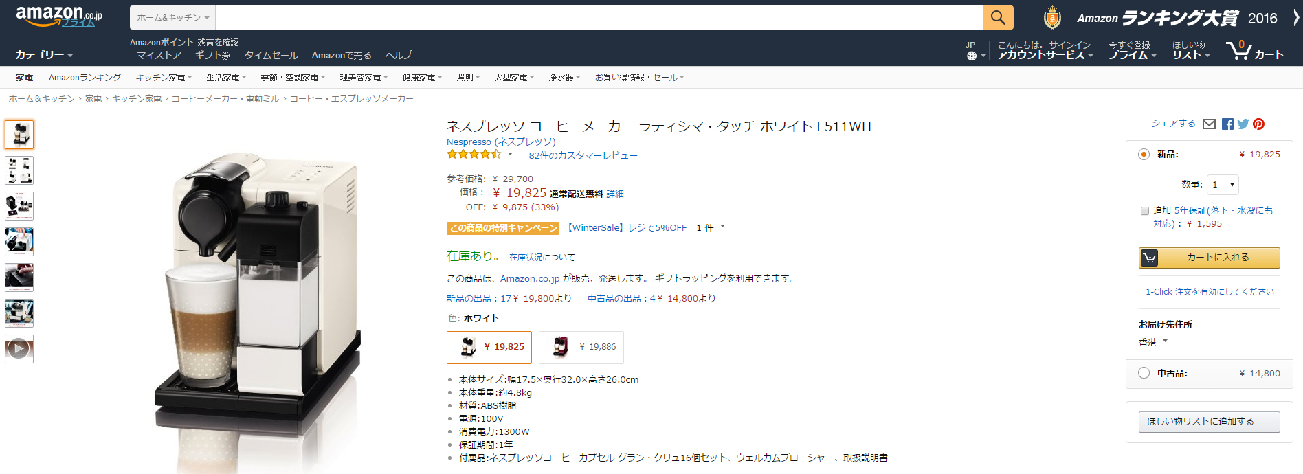Screen dimensions: 1303x474
Task: Share the product via email envelope icon
Action: click(1209, 124)
